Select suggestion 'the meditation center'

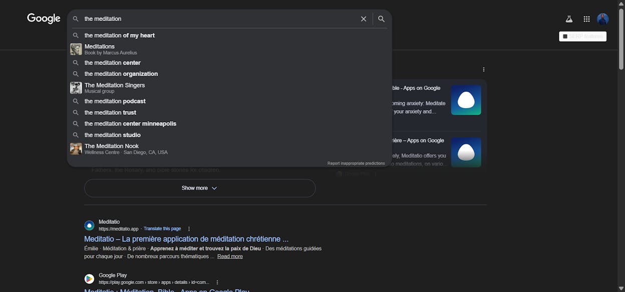coord(229,63)
